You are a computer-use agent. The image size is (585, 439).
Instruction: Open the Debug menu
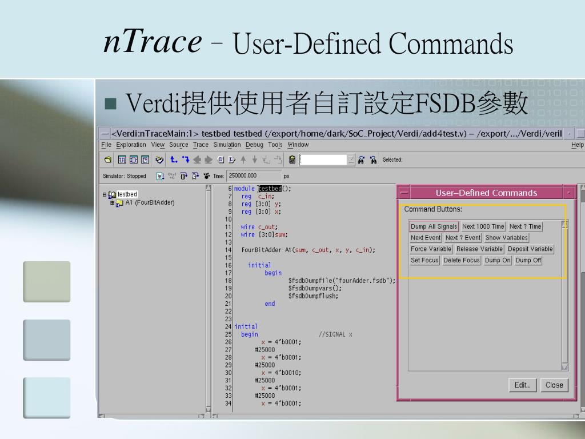pyautogui.click(x=254, y=145)
